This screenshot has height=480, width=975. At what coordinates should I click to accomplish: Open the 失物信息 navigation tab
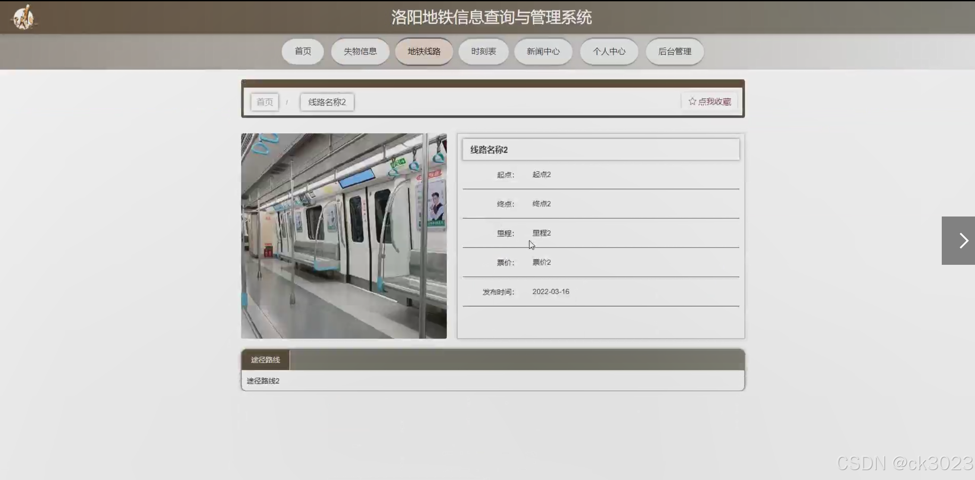coord(360,51)
